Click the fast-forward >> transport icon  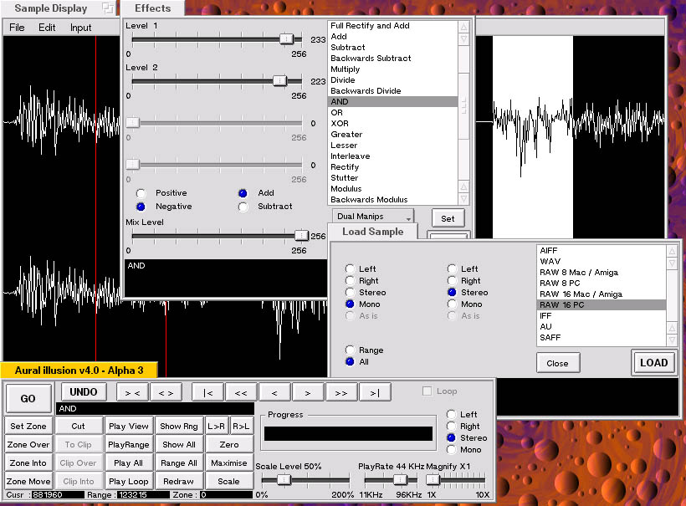(x=340, y=391)
